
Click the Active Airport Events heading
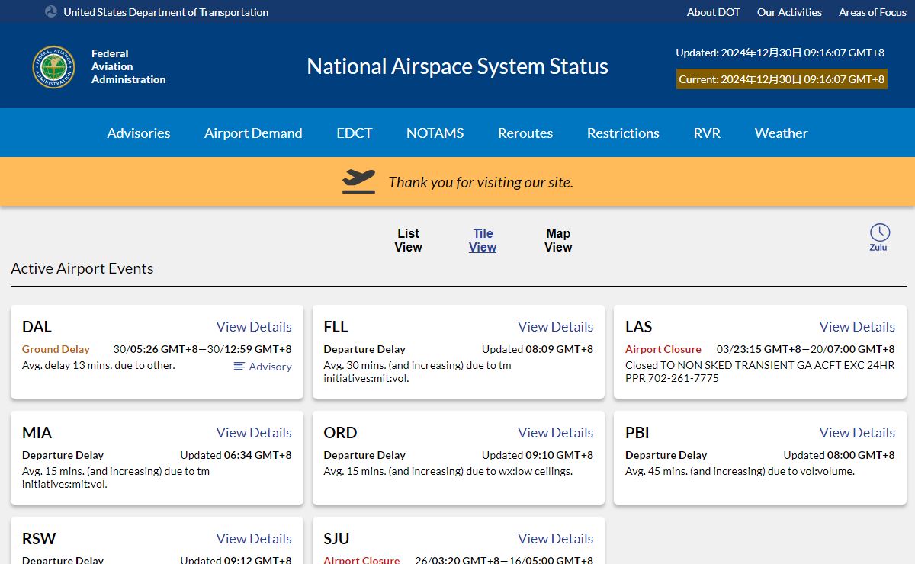(x=82, y=268)
